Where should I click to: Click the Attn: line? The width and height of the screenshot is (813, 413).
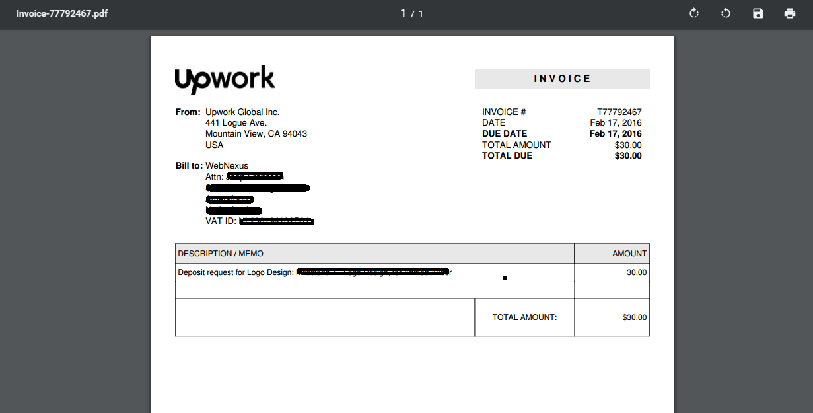pyautogui.click(x=244, y=176)
